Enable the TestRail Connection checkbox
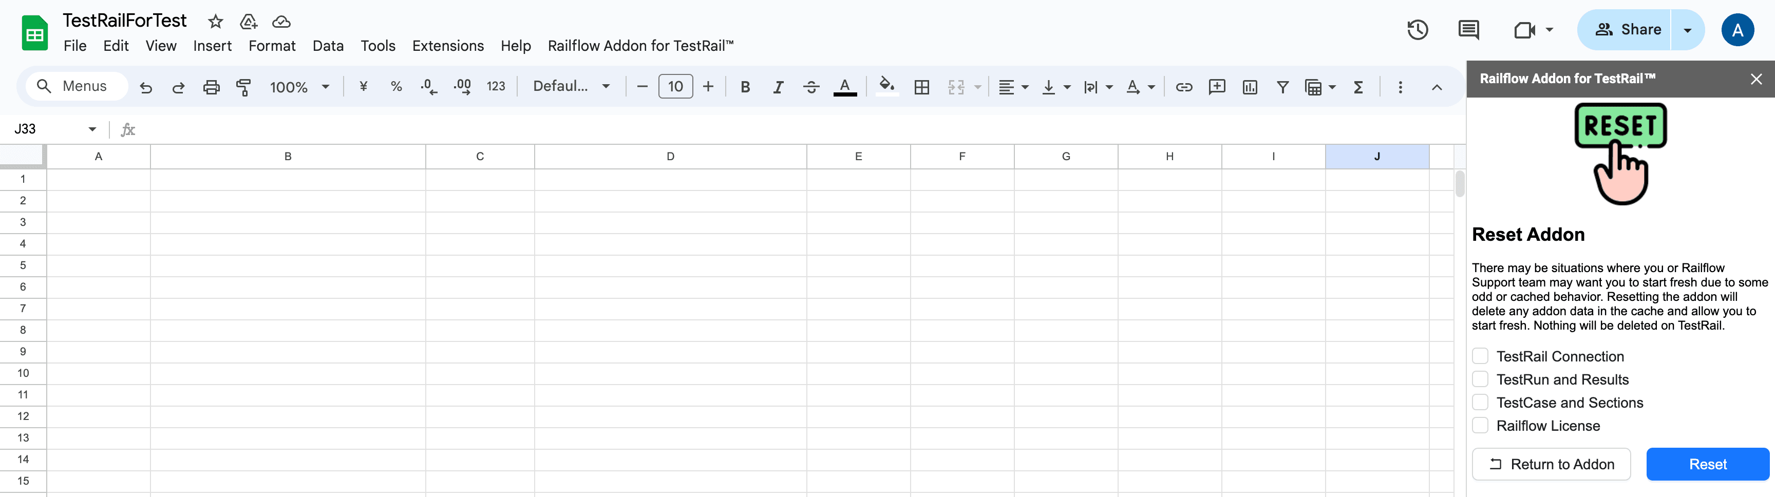1775x497 pixels. [1480, 356]
